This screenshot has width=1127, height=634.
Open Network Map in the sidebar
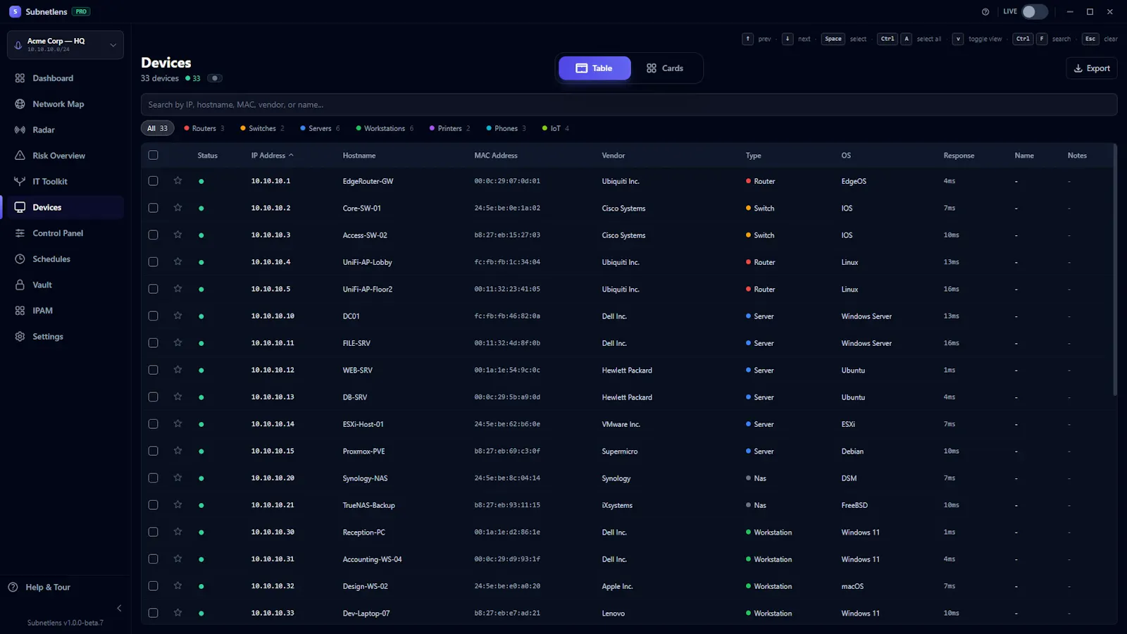pos(65,104)
